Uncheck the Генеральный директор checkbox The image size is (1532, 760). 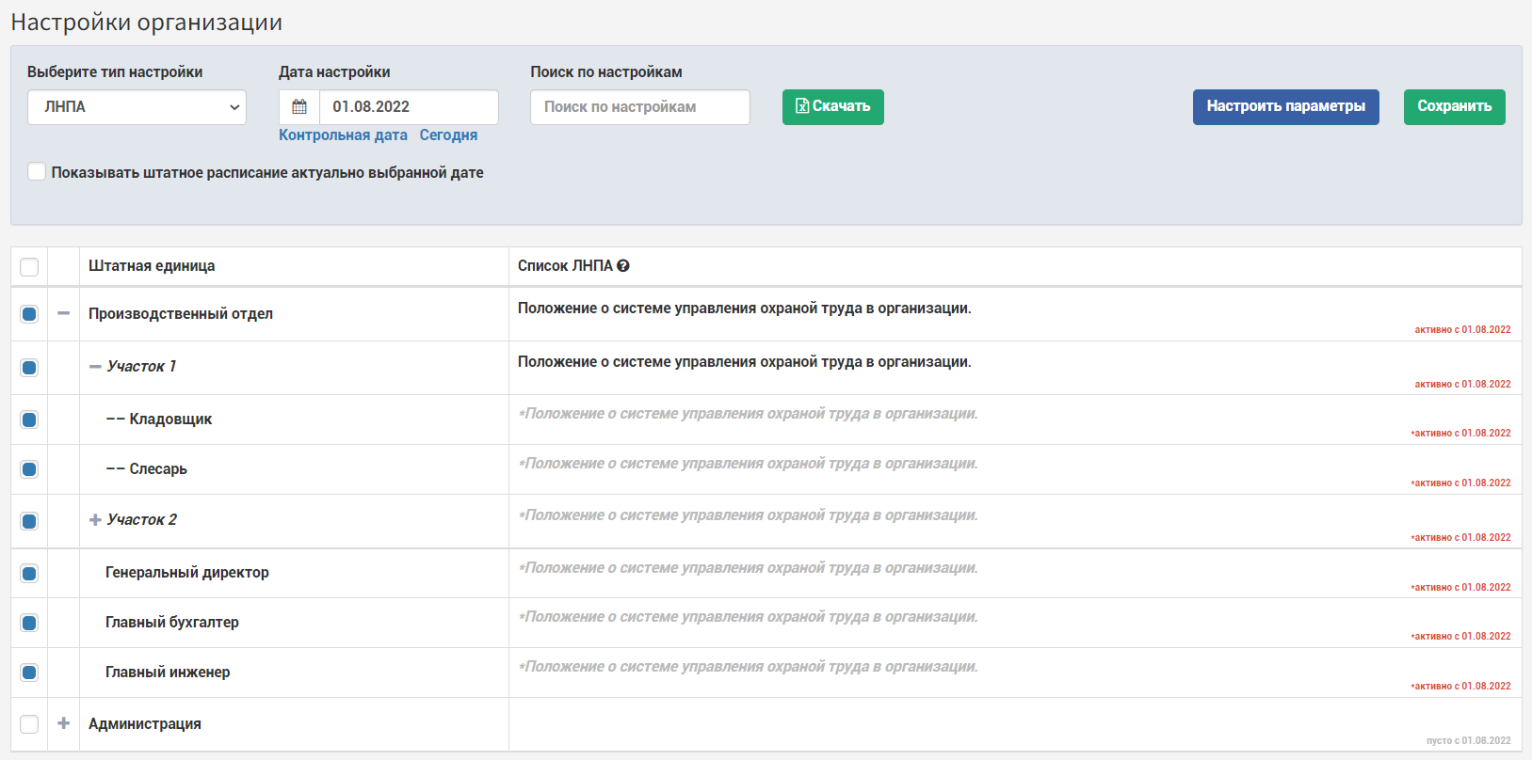coord(29,574)
